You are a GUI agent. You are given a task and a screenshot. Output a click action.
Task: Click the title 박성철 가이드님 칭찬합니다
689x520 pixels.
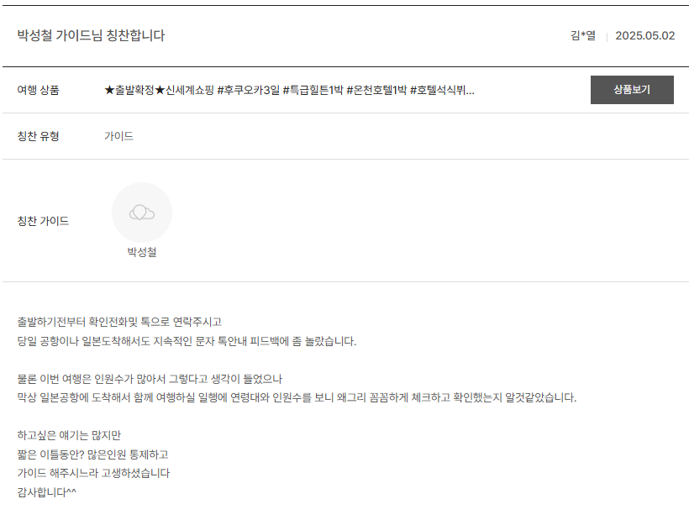pos(91,35)
